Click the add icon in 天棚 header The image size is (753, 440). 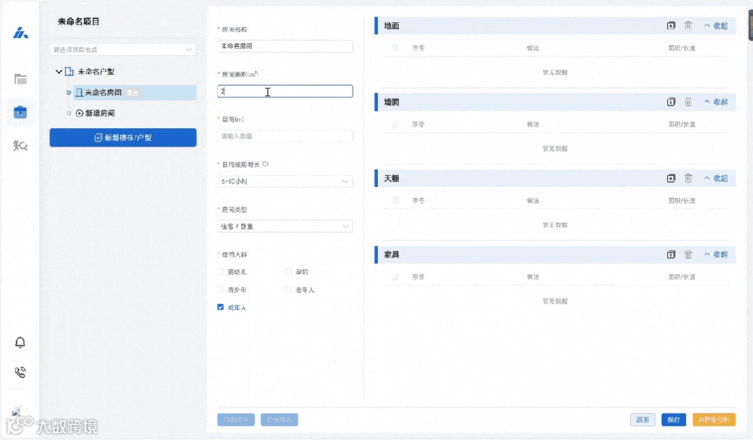tap(671, 179)
